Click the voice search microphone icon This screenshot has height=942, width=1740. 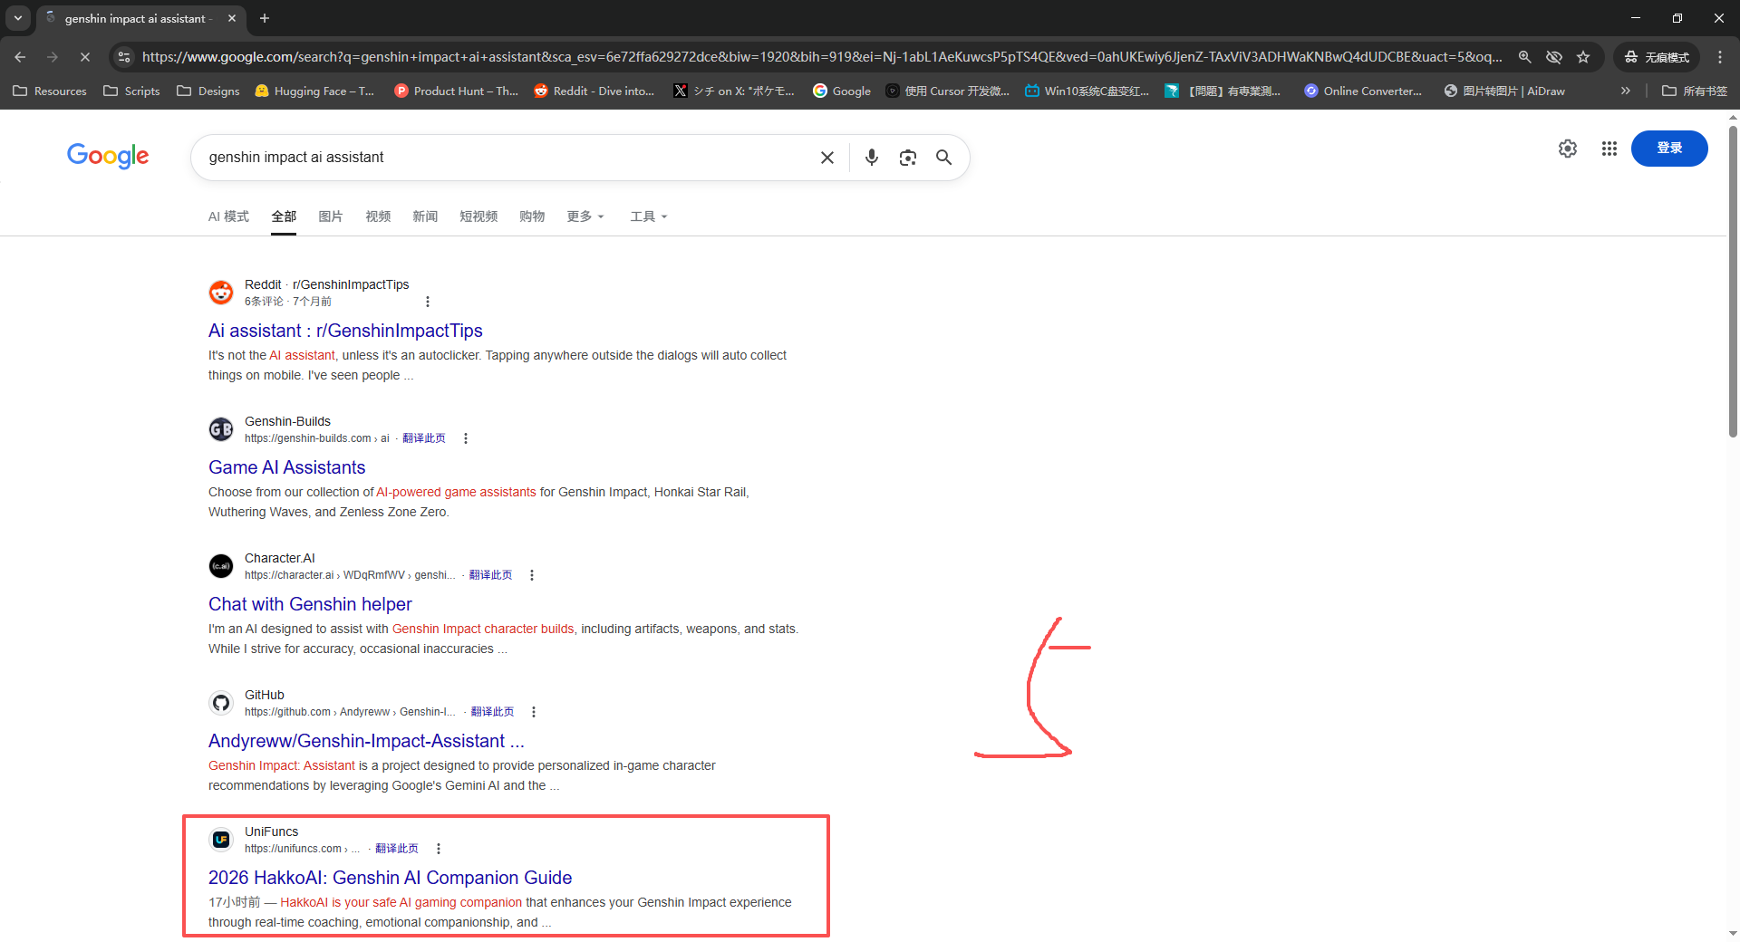click(871, 158)
